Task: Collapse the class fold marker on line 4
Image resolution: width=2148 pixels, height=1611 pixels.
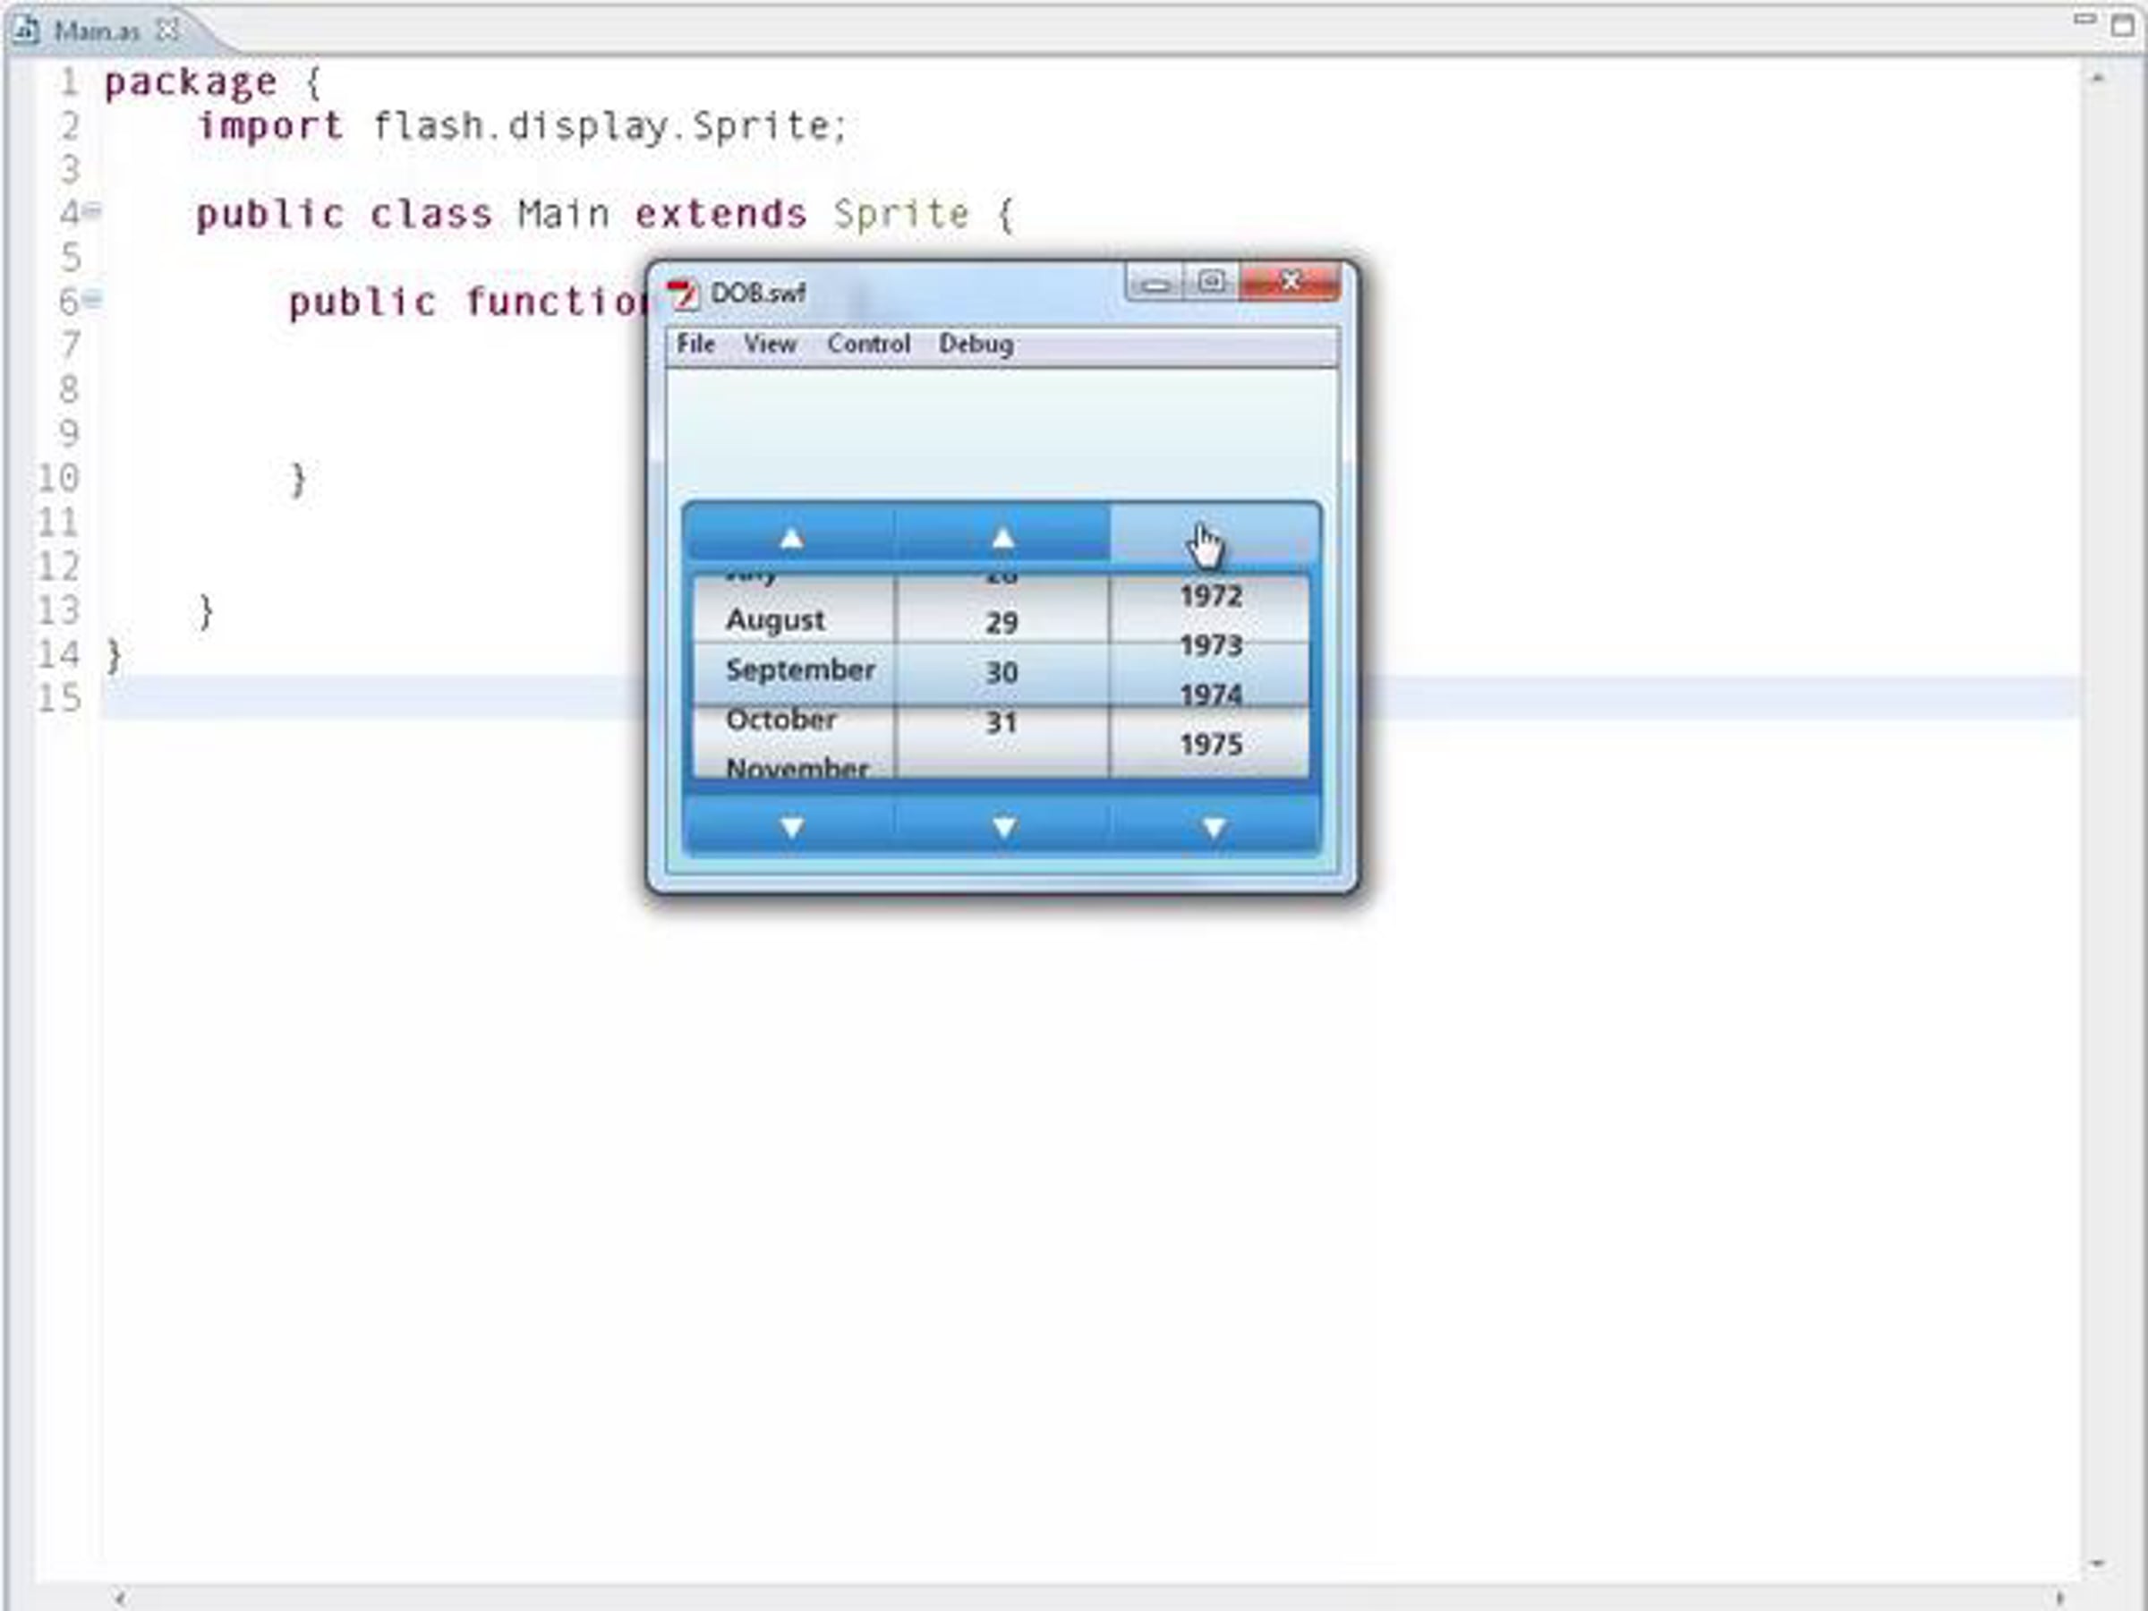Action: [x=92, y=209]
